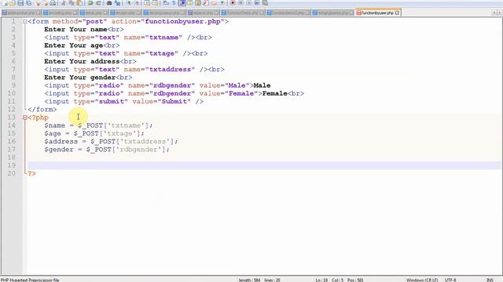This screenshot has width=503, height=282.
Task: Toggle Show All Characters icon
Action: (174, 3)
